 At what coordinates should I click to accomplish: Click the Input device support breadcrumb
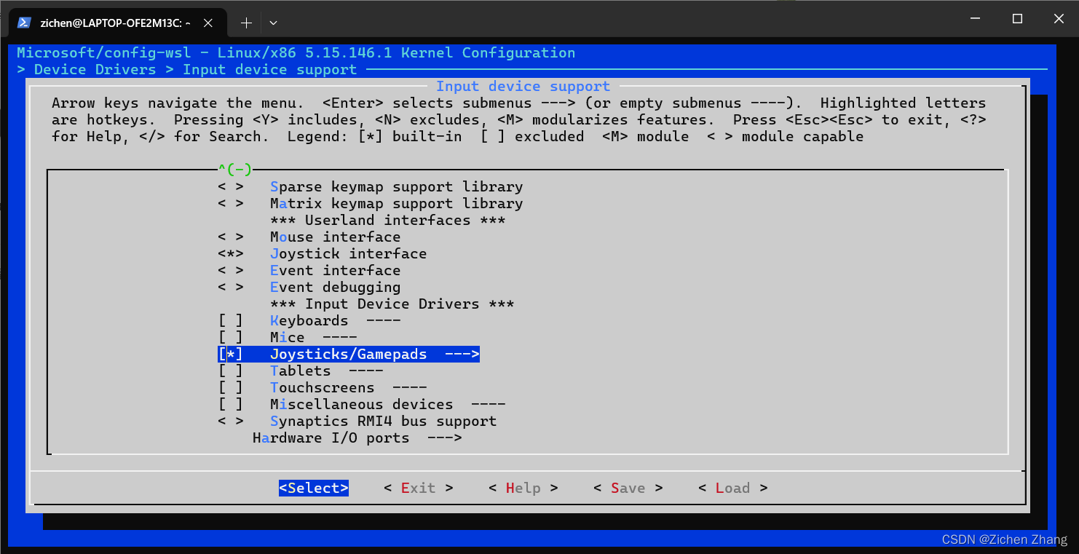269,70
